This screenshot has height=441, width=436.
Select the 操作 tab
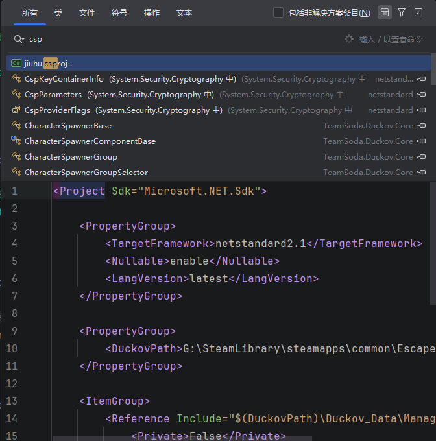tap(152, 13)
